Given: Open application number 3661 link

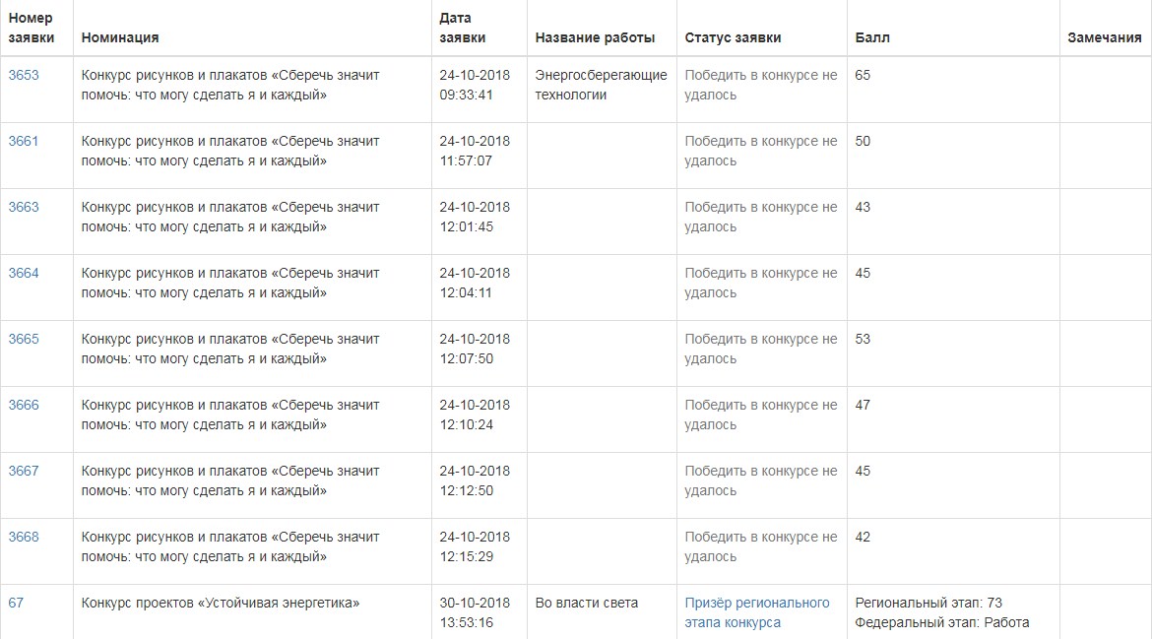Looking at the screenshot, I should pos(24,141).
